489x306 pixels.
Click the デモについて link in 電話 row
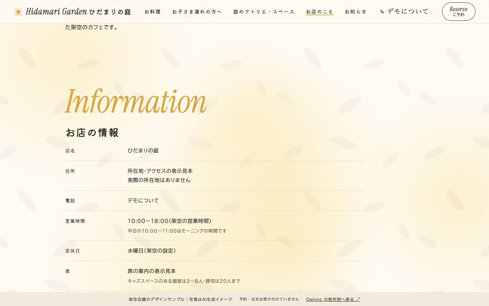point(143,201)
